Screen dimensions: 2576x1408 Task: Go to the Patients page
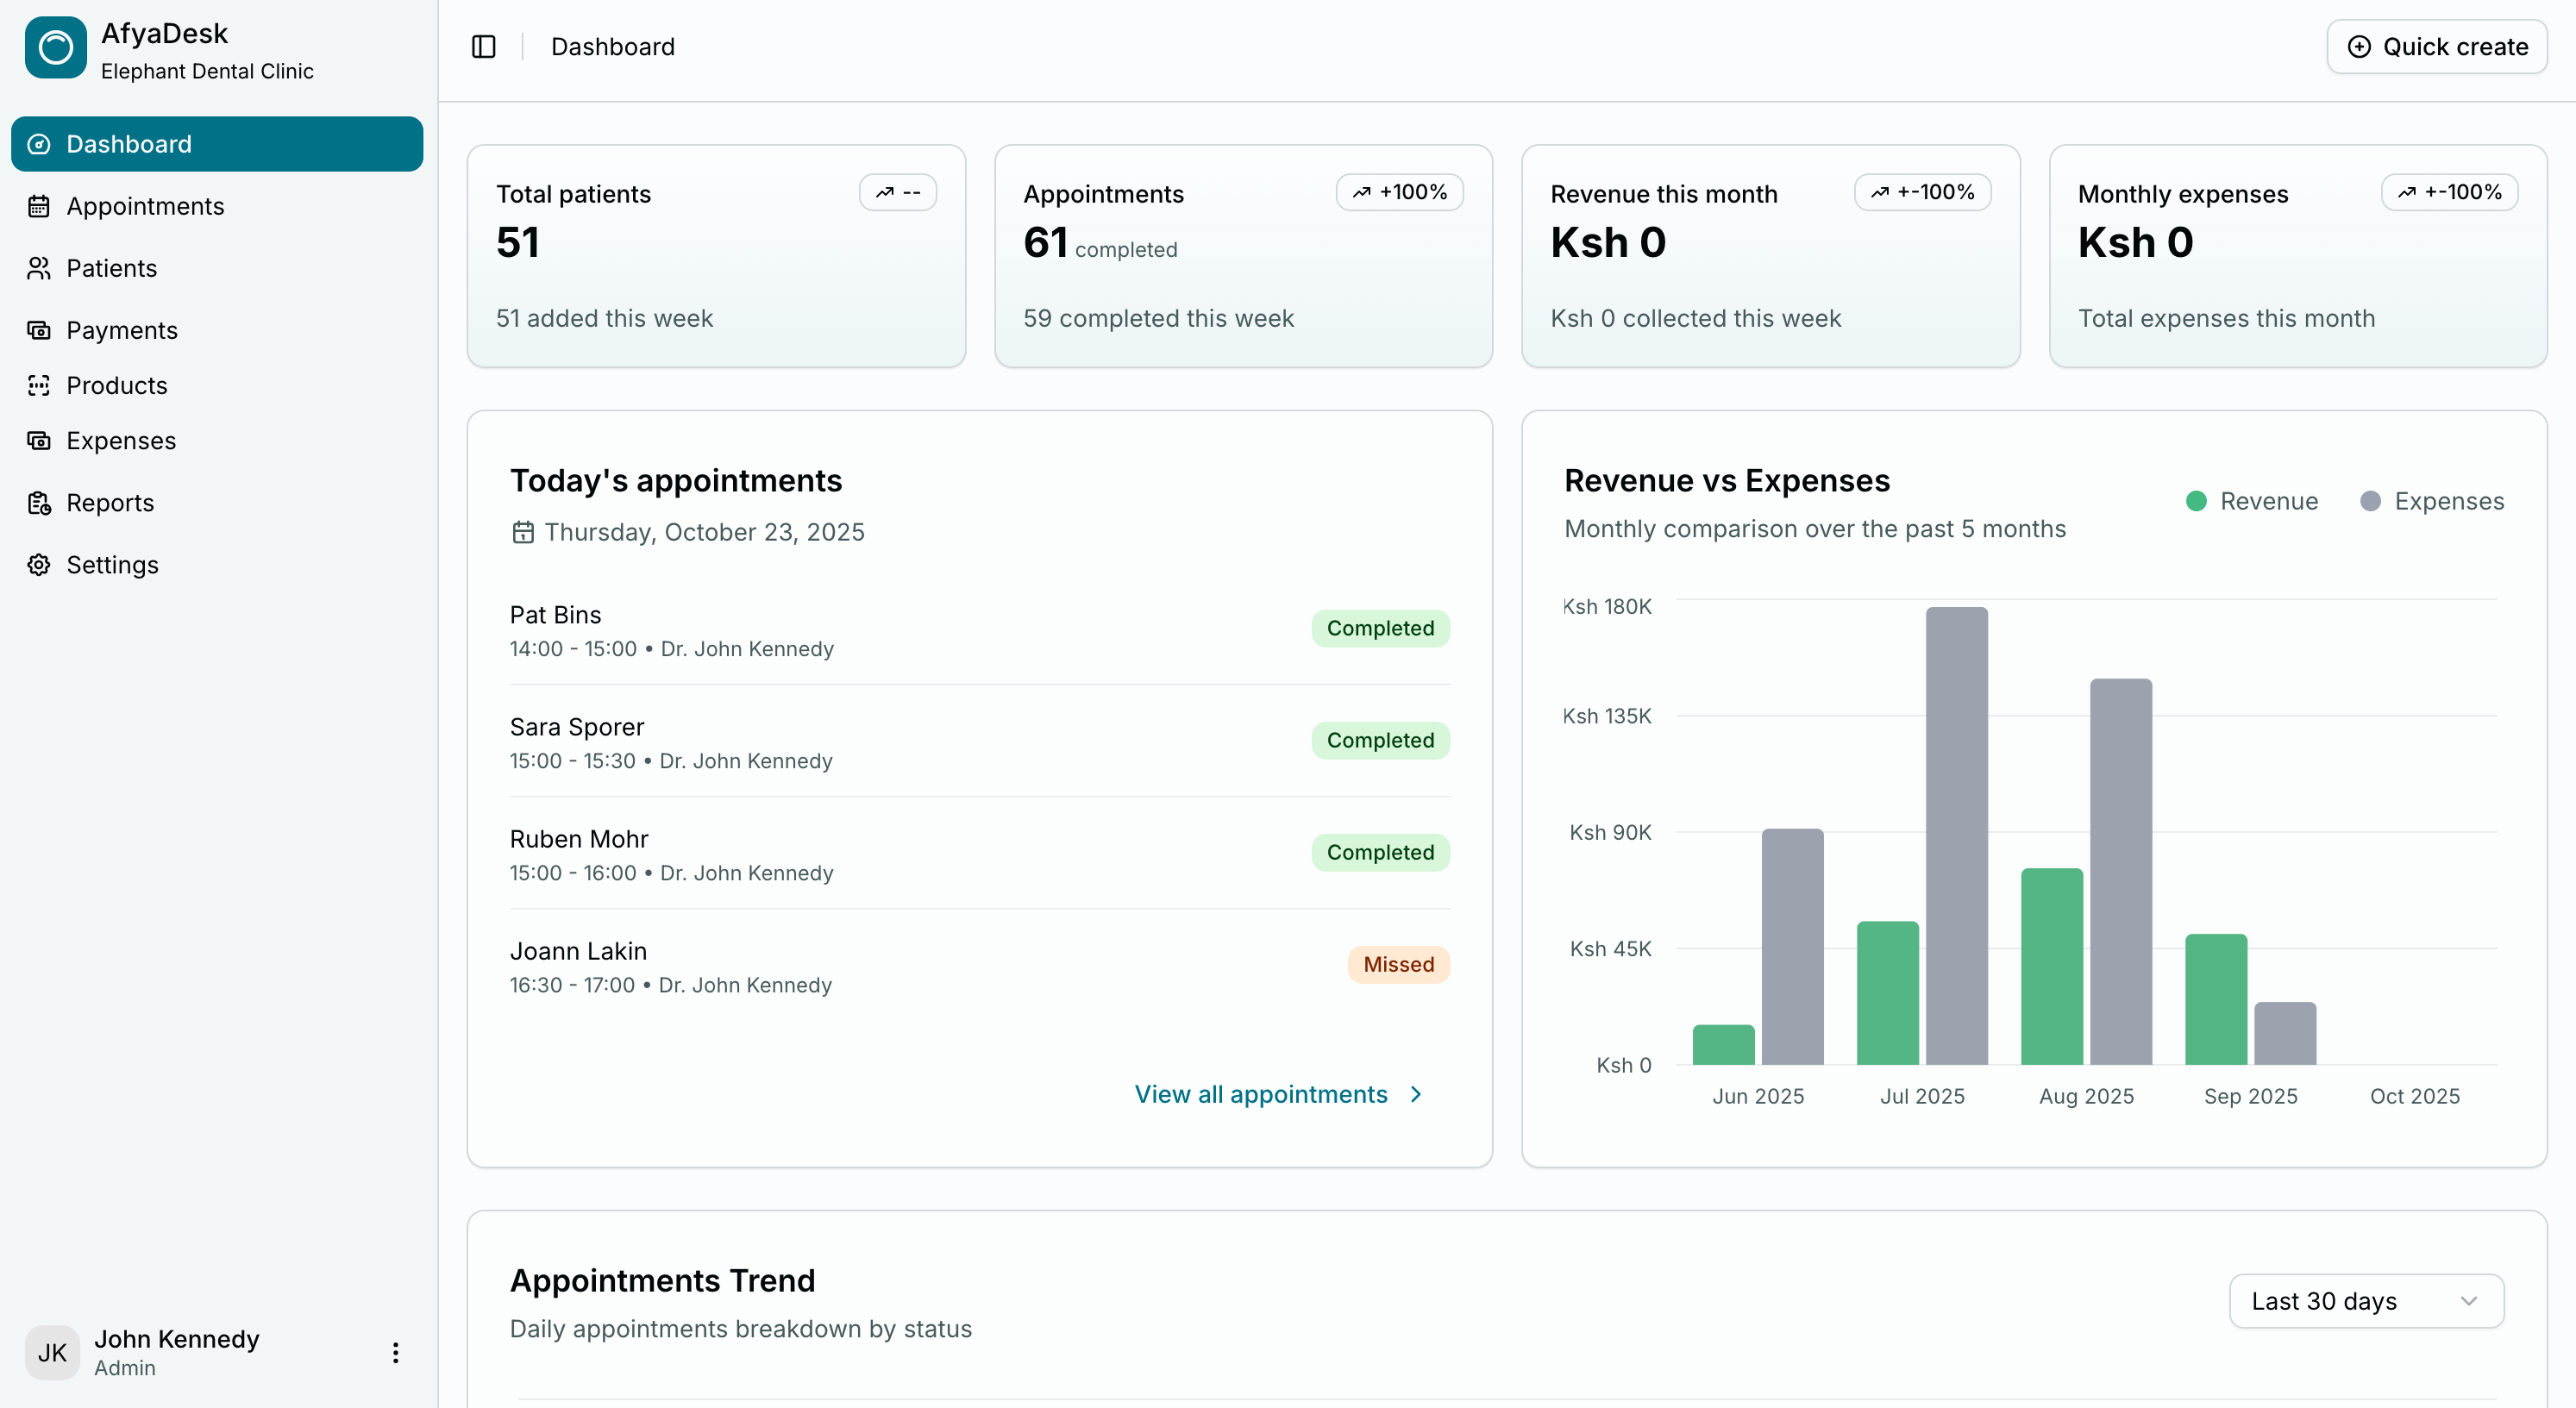[111, 268]
